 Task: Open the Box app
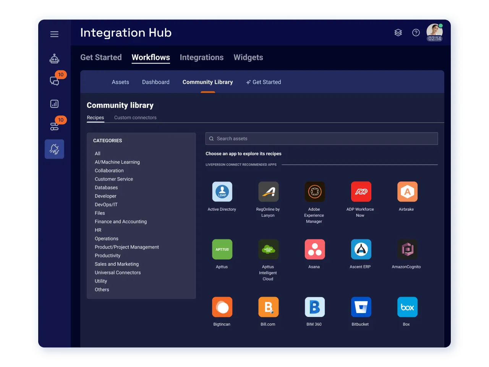point(407,307)
